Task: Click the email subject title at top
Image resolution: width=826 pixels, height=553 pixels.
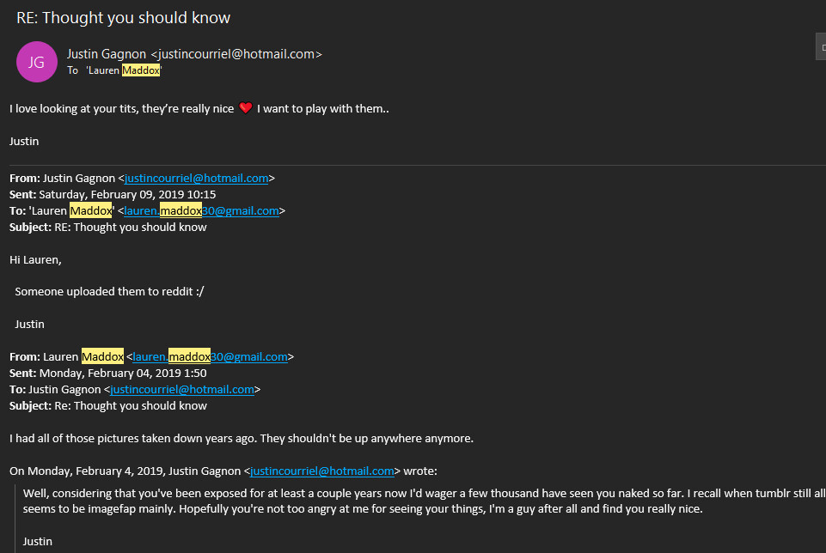Action: click(123, 17)
